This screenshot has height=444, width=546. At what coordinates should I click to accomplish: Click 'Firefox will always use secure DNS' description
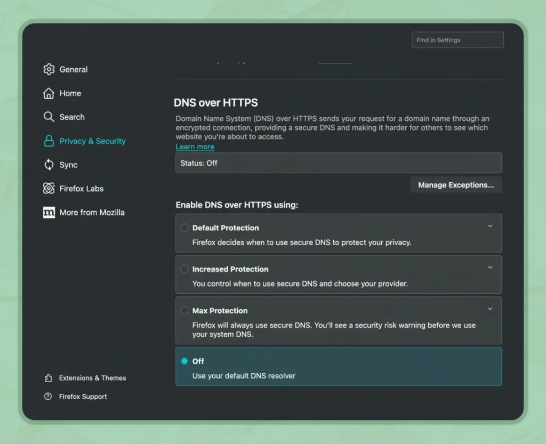[x=334, y=329]
